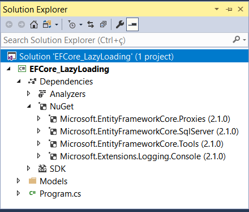Click the Pending Changes Filter clock icon
The image size is (249, 212).
click(x=72, y=24)
